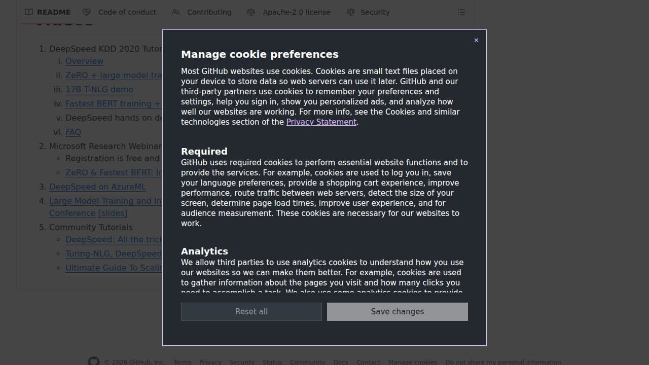Viewport: 649px width, 365px height.
Task: Open the Fastest BERT training link
Action: point(114,104)
